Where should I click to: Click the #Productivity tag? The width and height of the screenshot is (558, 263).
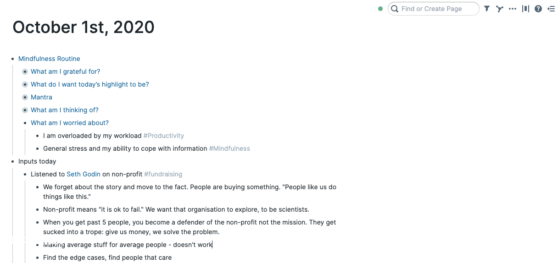(164, 136)
